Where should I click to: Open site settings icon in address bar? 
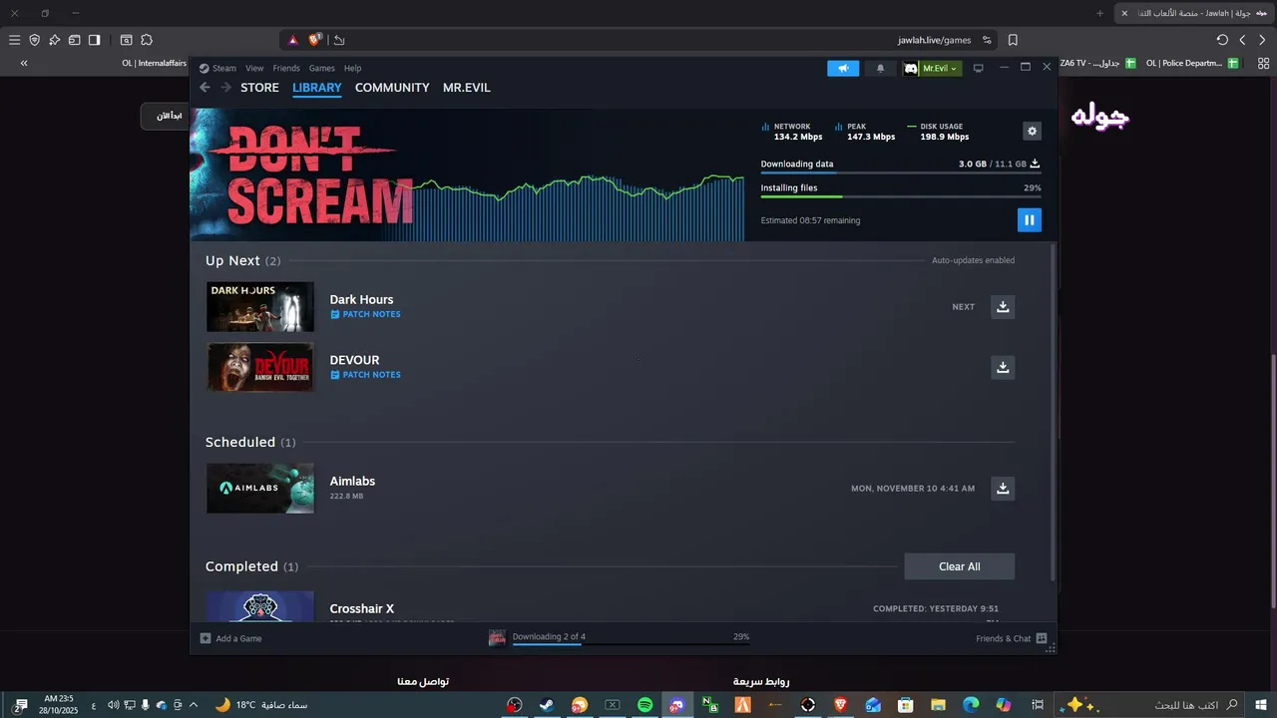(987, 40)
